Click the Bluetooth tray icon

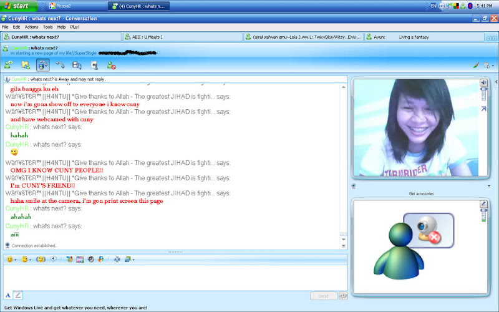coord(470,6)
